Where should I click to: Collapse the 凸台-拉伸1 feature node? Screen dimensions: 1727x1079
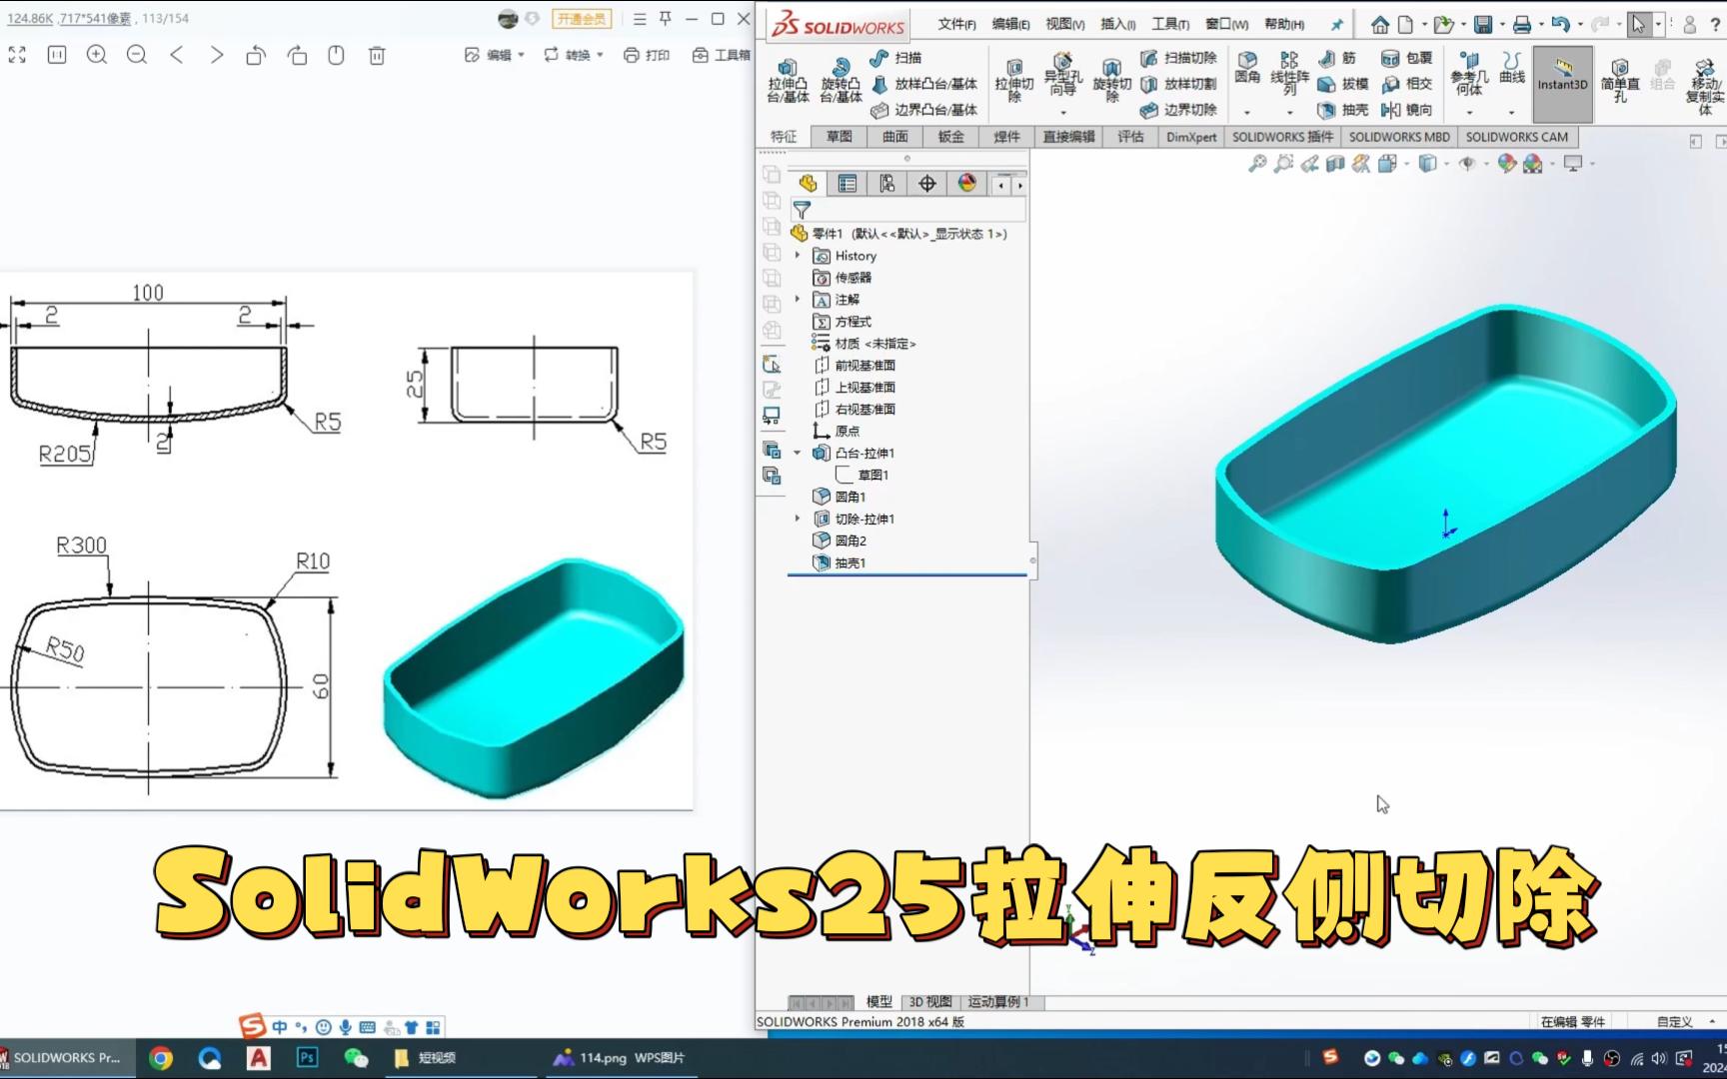[797, 453]
